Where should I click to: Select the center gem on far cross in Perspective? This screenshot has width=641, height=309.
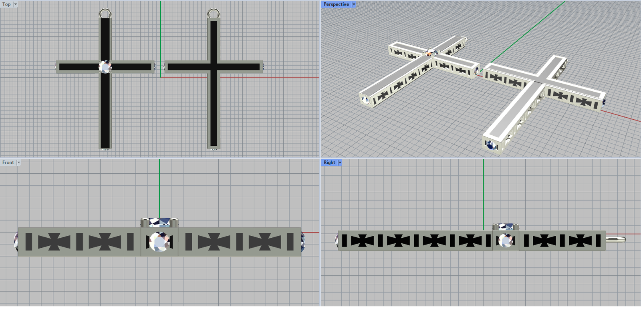click(431, 52)
